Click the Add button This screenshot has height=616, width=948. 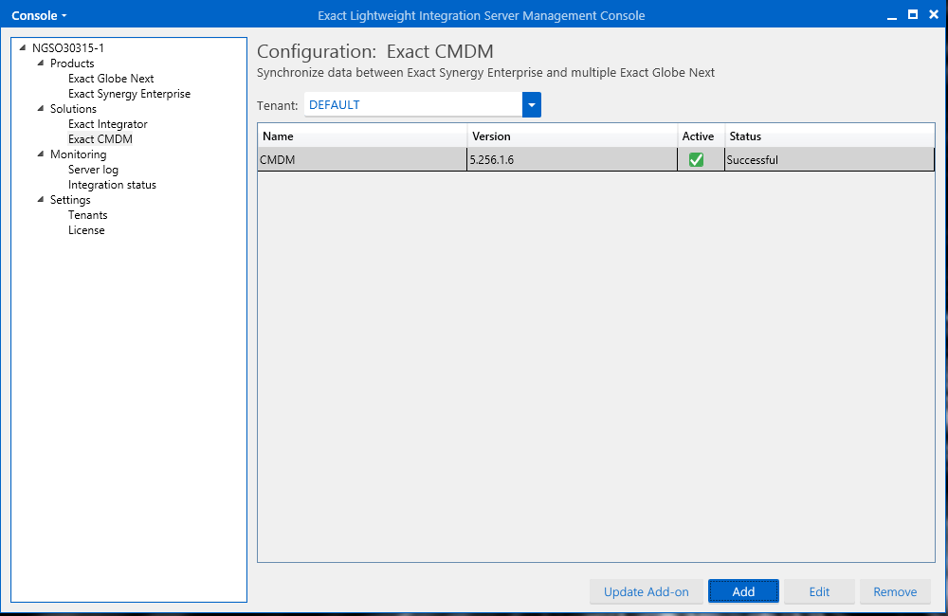coord(743,591)
